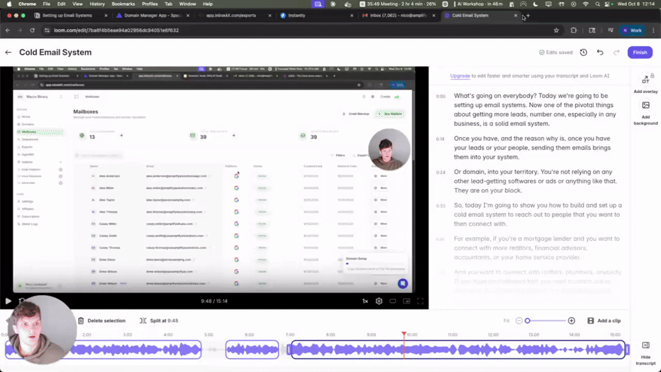Open view site information icon in address bar
Screen dimensions: 661x372
(x=46, y=30)
